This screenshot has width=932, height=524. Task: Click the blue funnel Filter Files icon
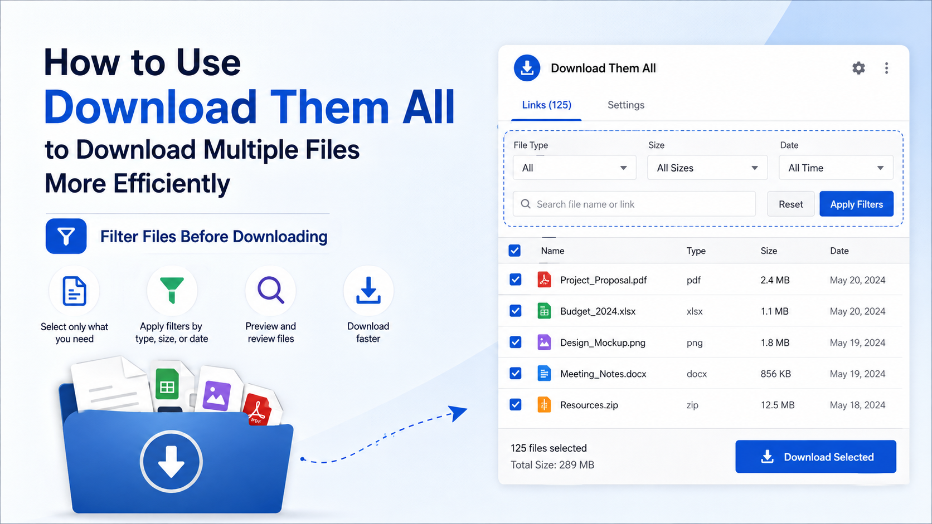(66, 236)
